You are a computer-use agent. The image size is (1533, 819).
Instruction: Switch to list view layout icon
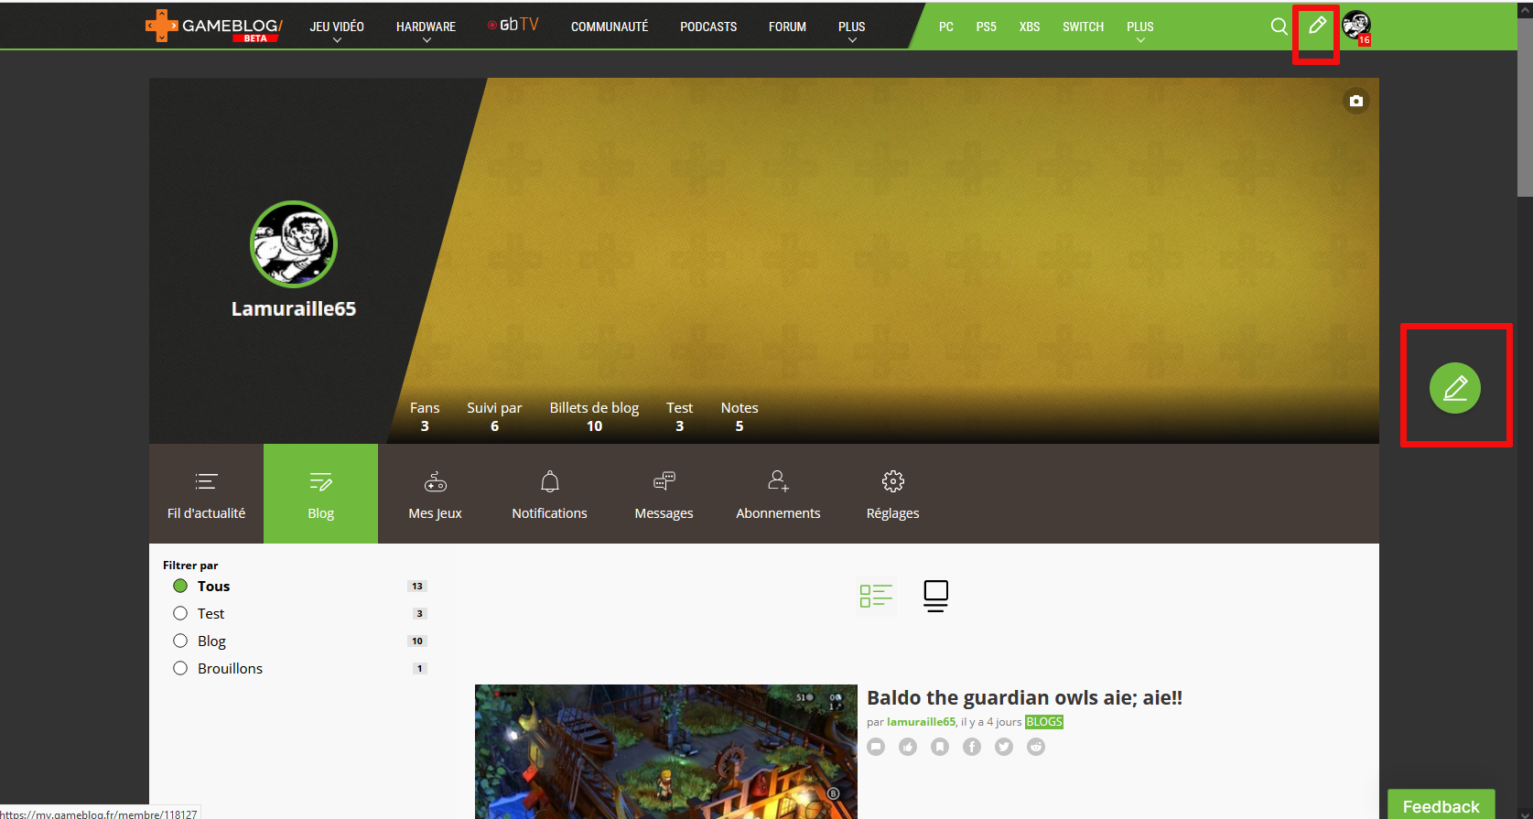click(876, 596)
